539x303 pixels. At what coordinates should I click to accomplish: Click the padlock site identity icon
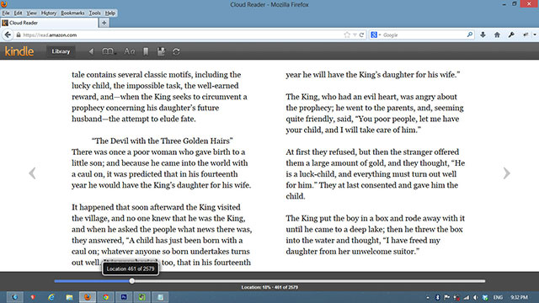19,35
